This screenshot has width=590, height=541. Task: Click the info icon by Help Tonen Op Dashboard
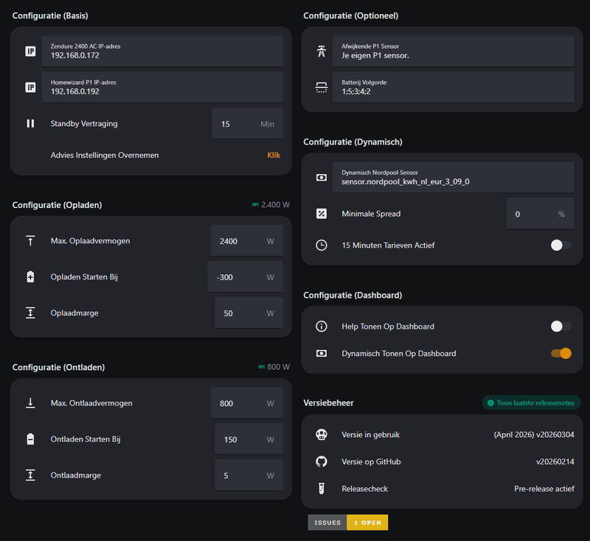(x=322, y=327)
